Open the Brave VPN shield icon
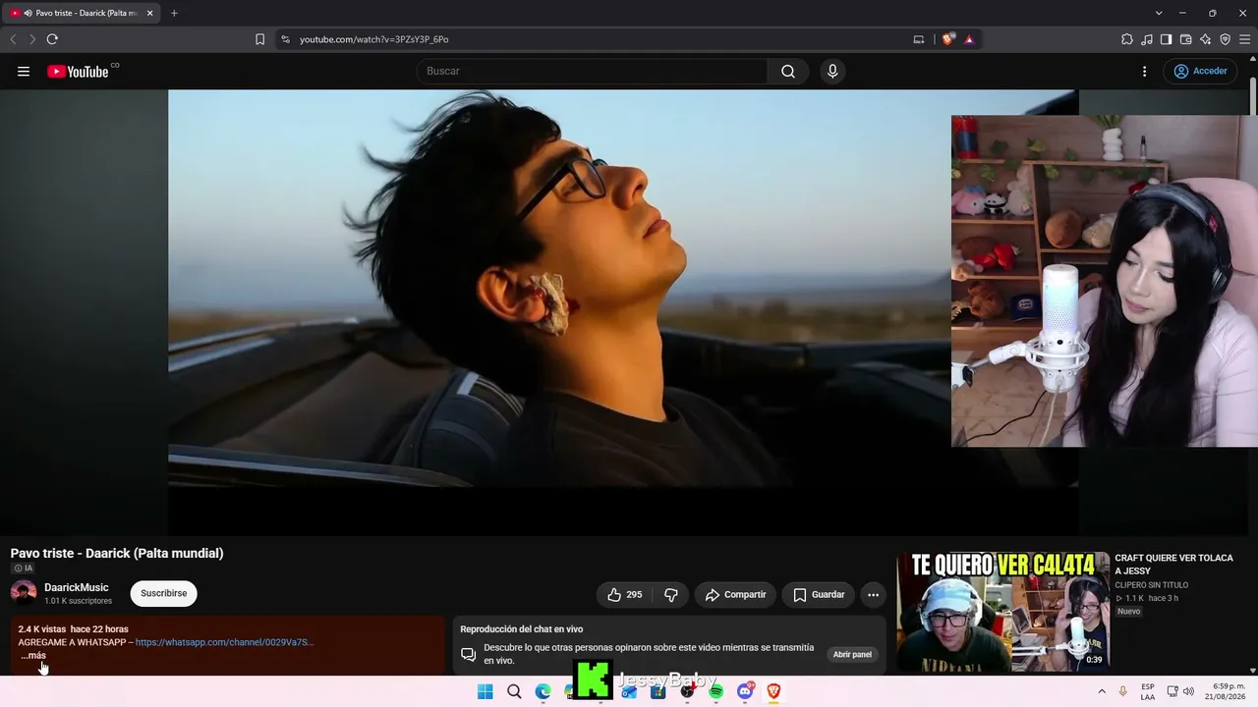 pyautogui.click(x=1225, y=39)
